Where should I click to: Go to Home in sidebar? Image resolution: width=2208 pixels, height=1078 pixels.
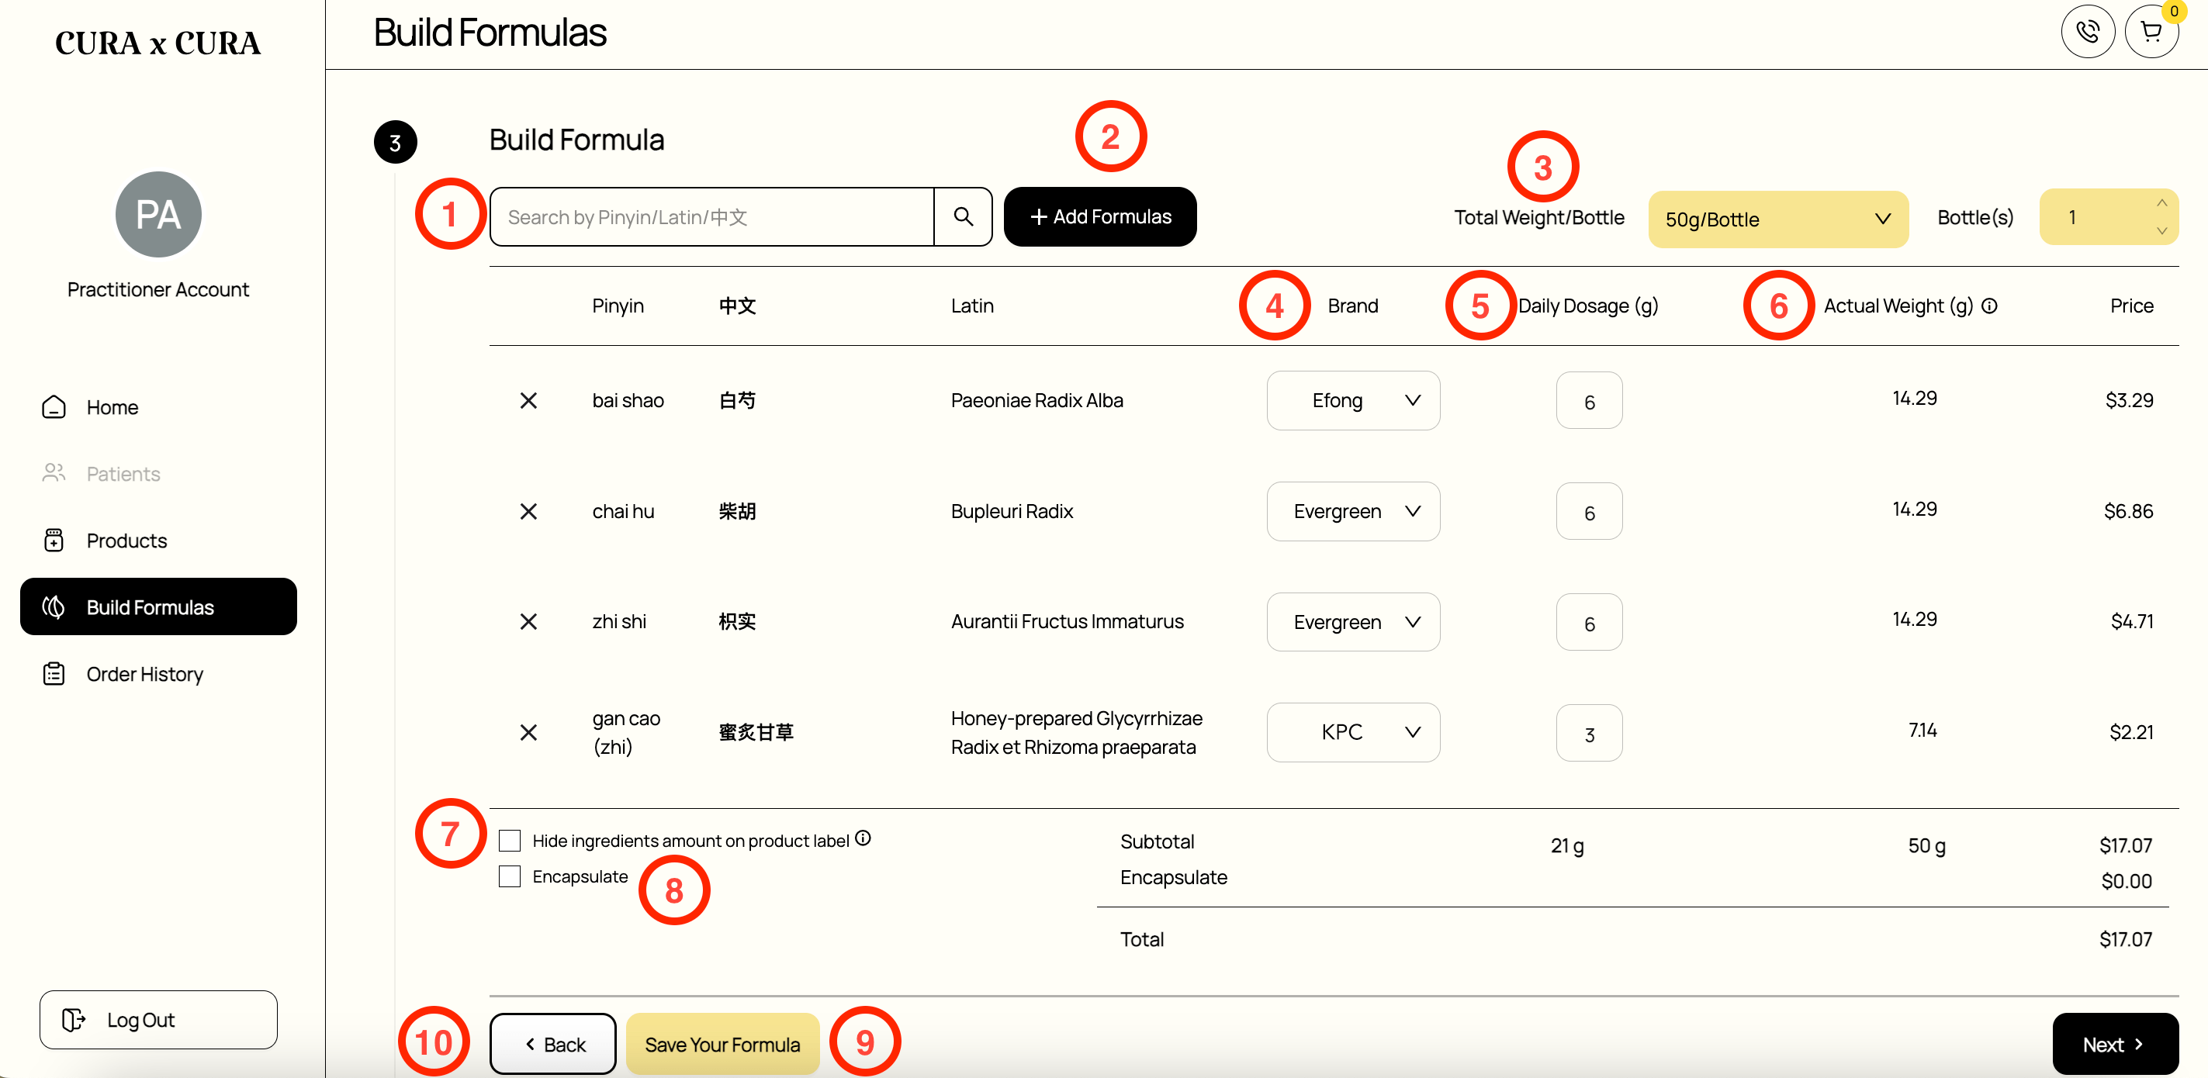click(158, 407)
